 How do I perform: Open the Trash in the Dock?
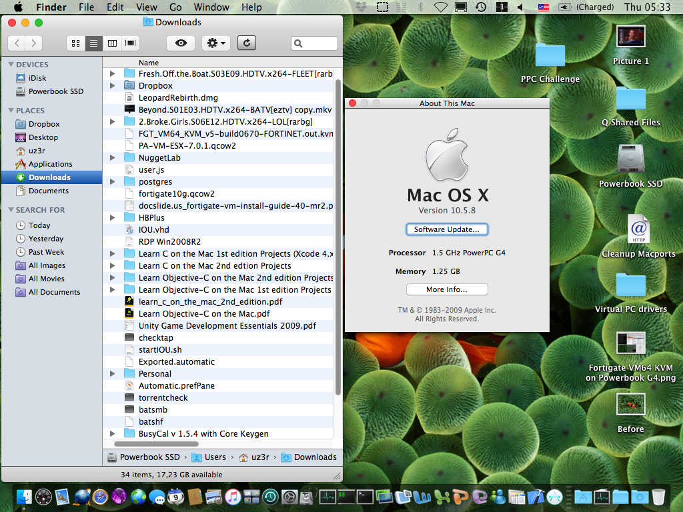tap(658, 497)
